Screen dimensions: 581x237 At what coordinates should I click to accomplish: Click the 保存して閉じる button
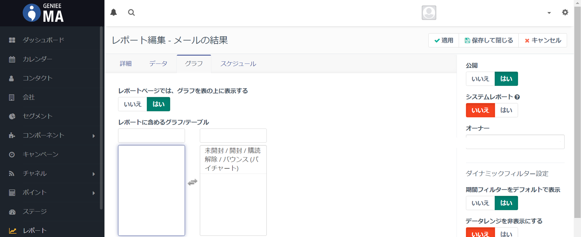coord(489,40)
